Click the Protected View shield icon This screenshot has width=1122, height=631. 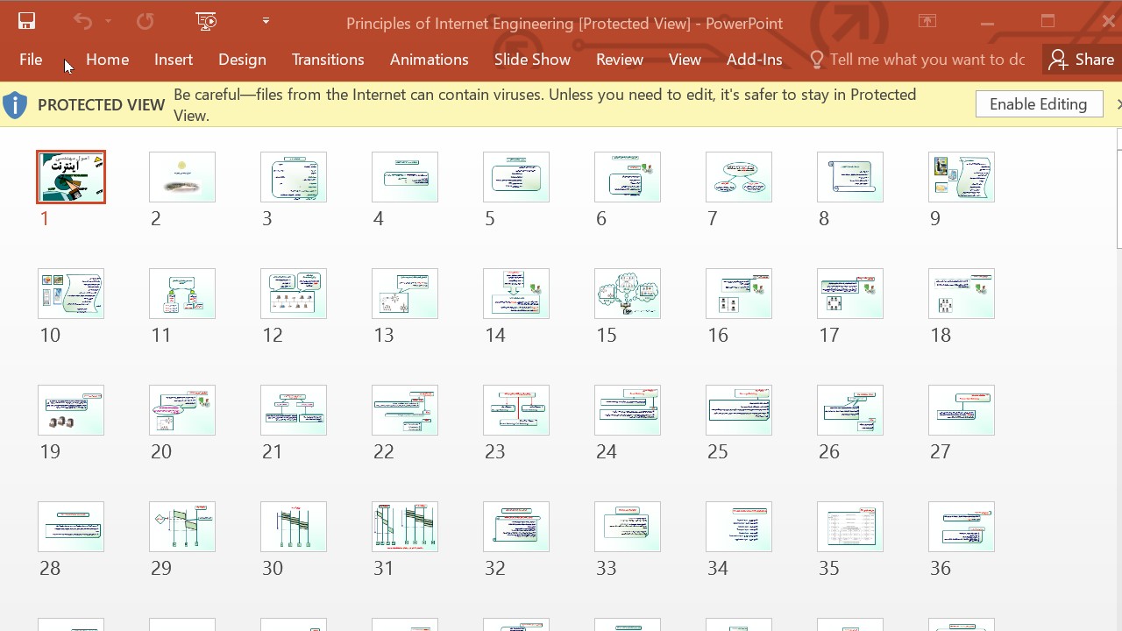15,105
